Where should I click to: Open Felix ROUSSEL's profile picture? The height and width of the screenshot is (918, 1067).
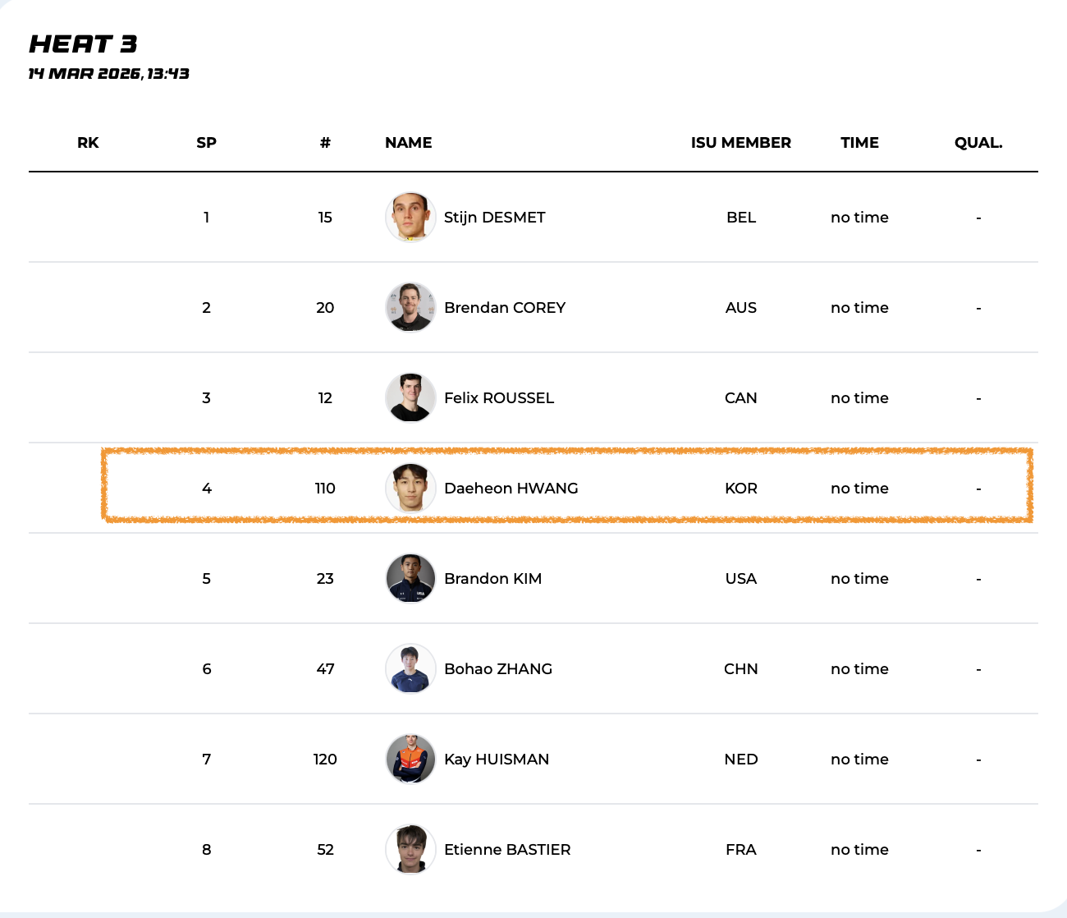[410, 398]
